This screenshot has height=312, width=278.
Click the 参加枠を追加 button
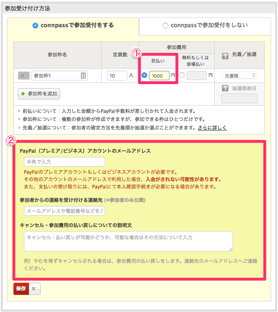click(39, 94)
